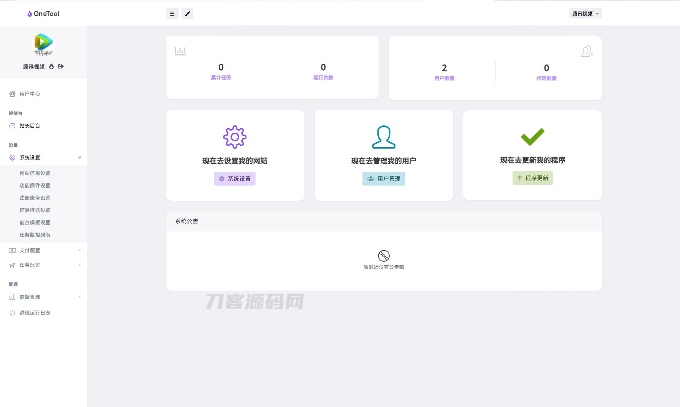Click the 系统公告 panel header
680x407 pixels.
[384, 221]
